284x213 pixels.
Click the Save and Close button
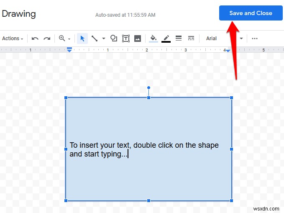tap(251, 13)
